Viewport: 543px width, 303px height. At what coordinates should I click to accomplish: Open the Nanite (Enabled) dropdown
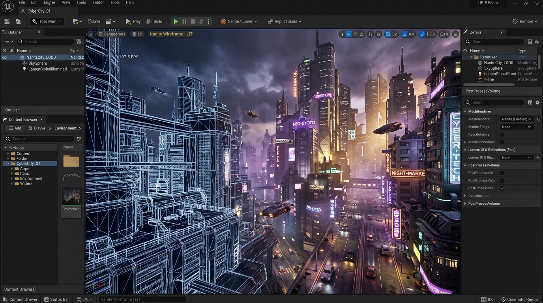pos(517,119)
